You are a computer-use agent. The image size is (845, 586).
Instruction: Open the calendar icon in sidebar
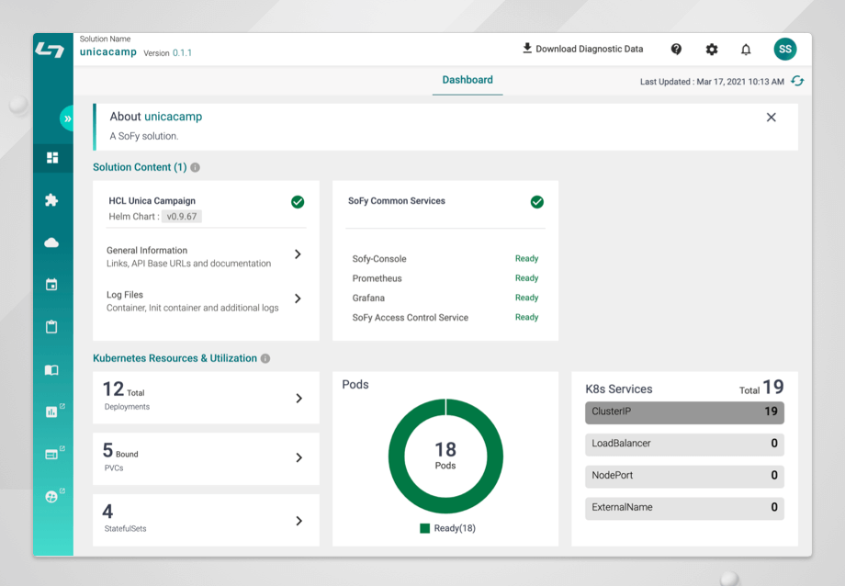coord(52,284)
